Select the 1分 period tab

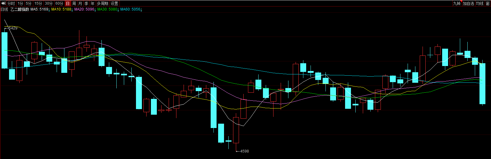[x=20, y=3]
